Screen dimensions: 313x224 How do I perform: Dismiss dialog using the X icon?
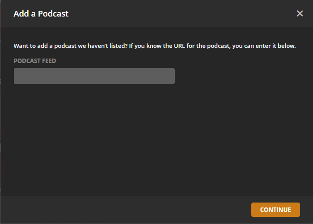pyautogui.click(x=300, y=13)
